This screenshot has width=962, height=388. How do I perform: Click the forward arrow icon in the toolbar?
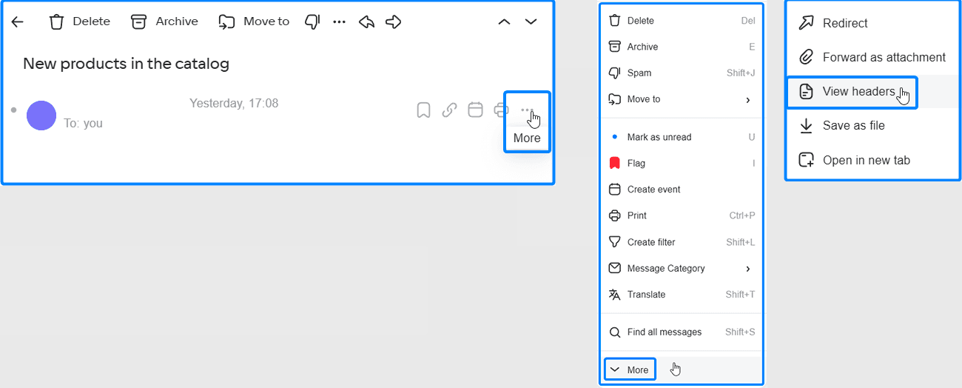click(x=394, y=21)
